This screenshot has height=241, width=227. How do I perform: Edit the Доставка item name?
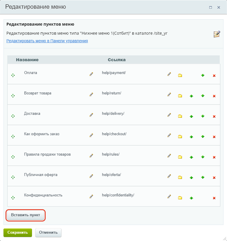[x=91, y=115]
